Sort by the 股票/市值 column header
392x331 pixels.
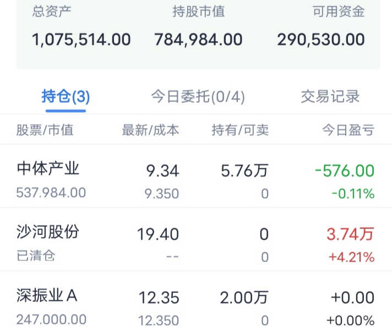[x=45, y=130]
